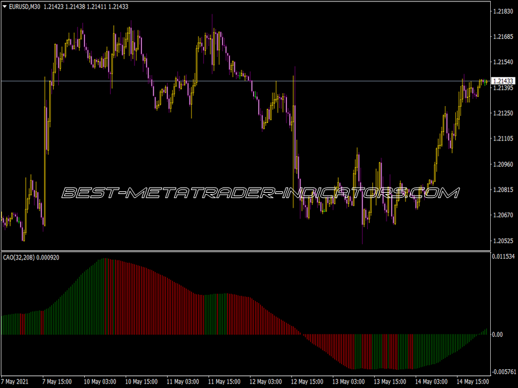The image size is (518, 388).
Task: Click the 7 May 2021 time label
Action: (x=15, y=382)
